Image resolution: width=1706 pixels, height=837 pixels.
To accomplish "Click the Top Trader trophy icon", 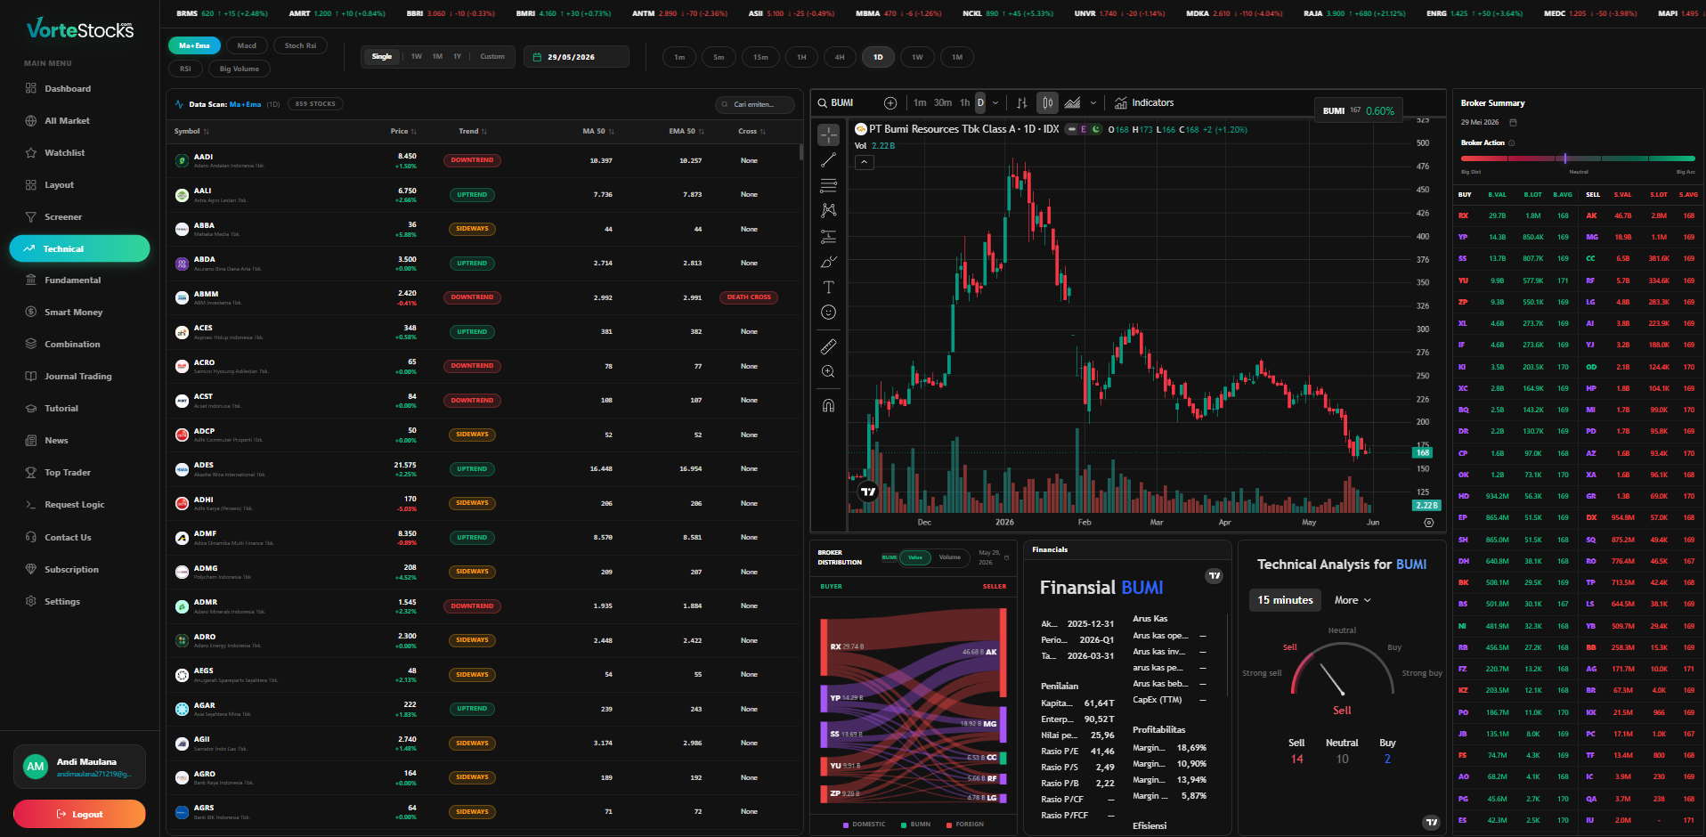I will tap(31, 473).
